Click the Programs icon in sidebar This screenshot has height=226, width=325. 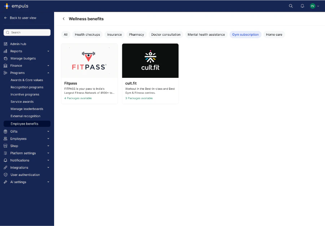6,73
